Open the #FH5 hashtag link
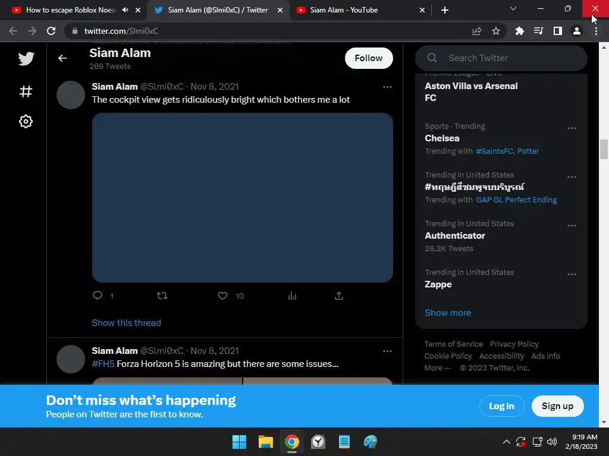 (x=103, y=364)
